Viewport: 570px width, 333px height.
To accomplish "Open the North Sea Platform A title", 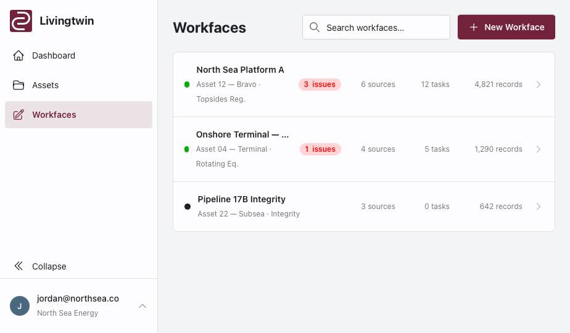I will tap(241, 70).
